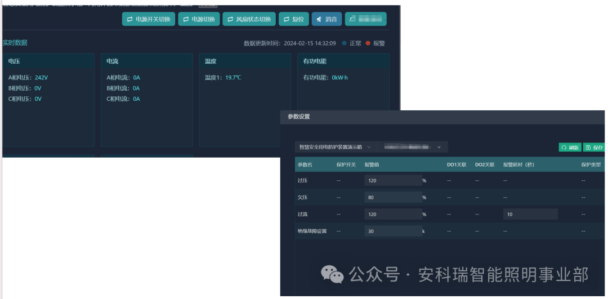Click the 过压 alarm value field
The image size is (608, 299).
(x=393, y=180)
